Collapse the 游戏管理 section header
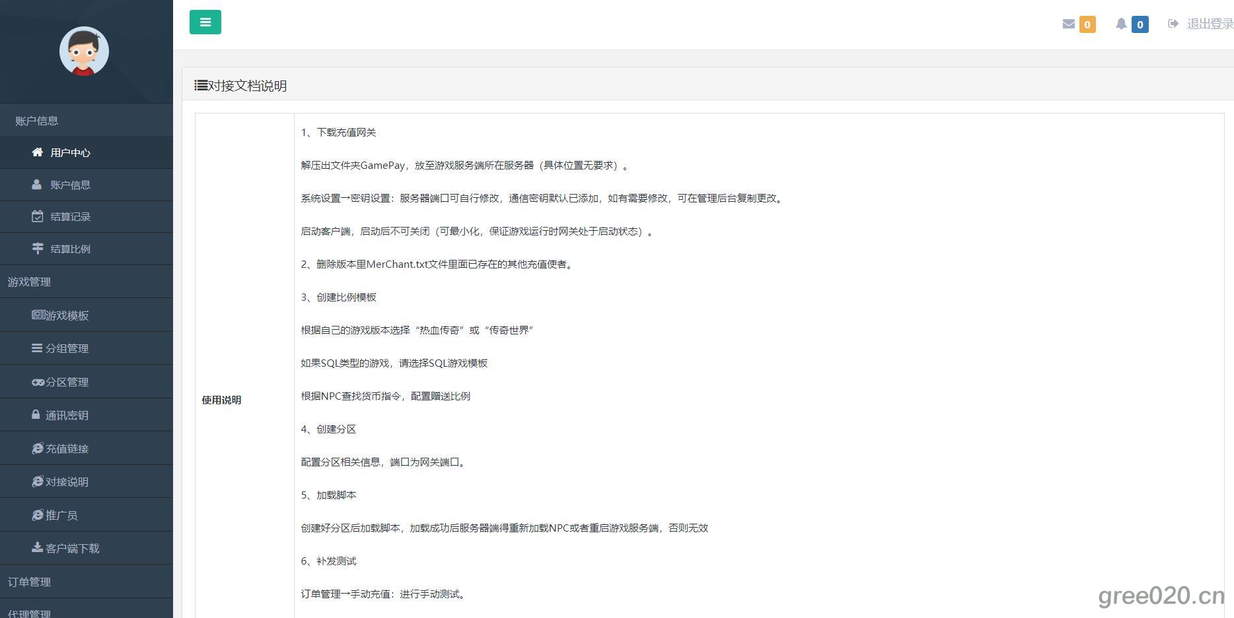Screen dimensions: 1234x618 (x=29, y=282)
